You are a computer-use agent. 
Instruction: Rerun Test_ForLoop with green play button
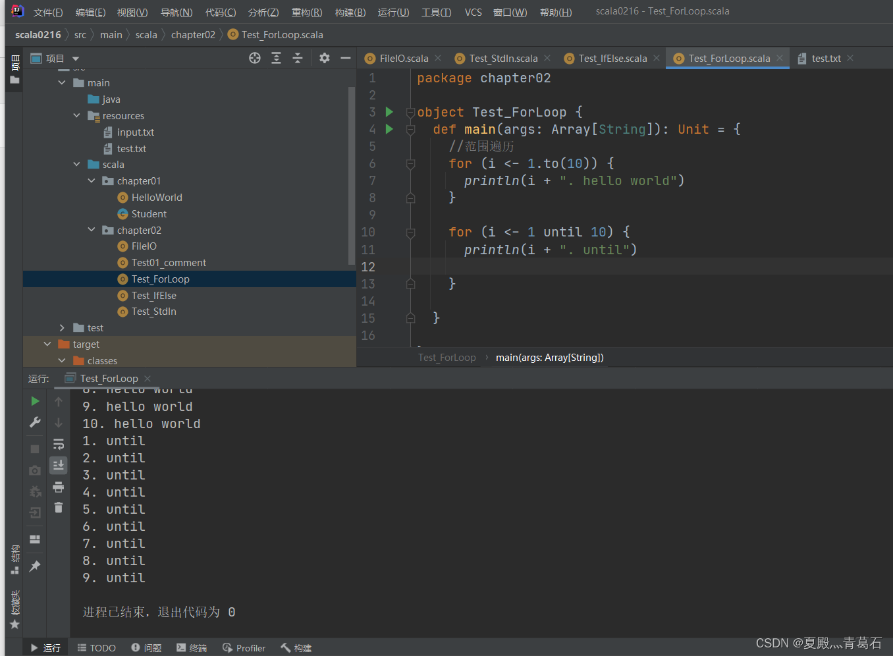point(35,401)
